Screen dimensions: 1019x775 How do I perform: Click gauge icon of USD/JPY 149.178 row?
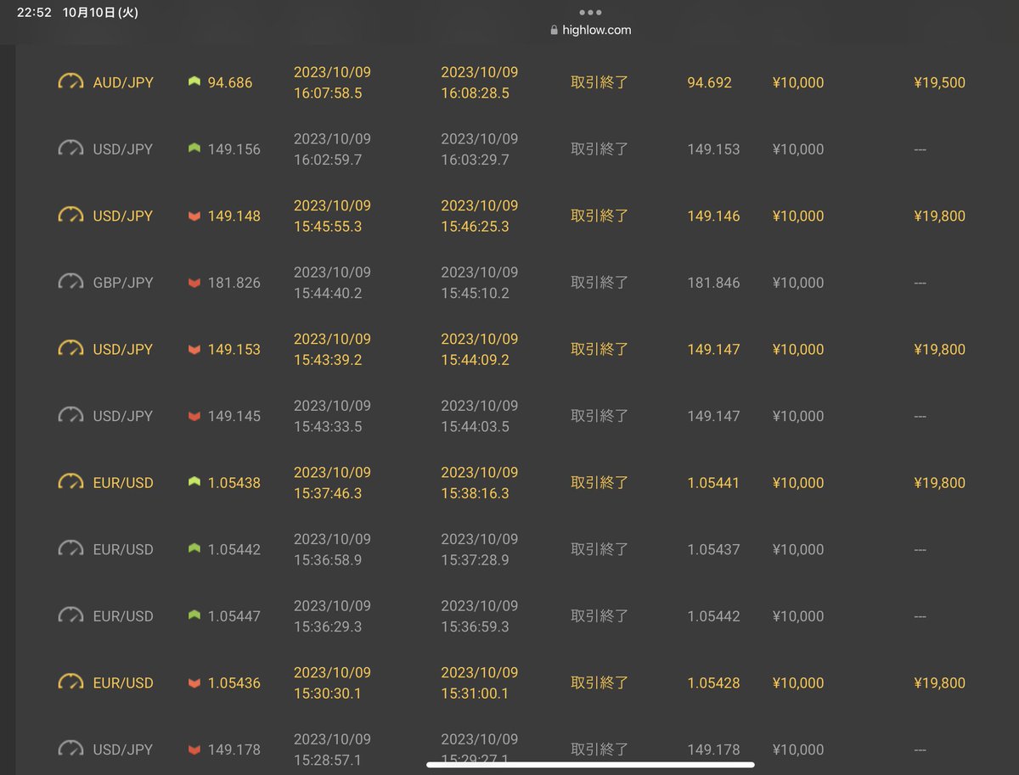(x=70, y=749)
